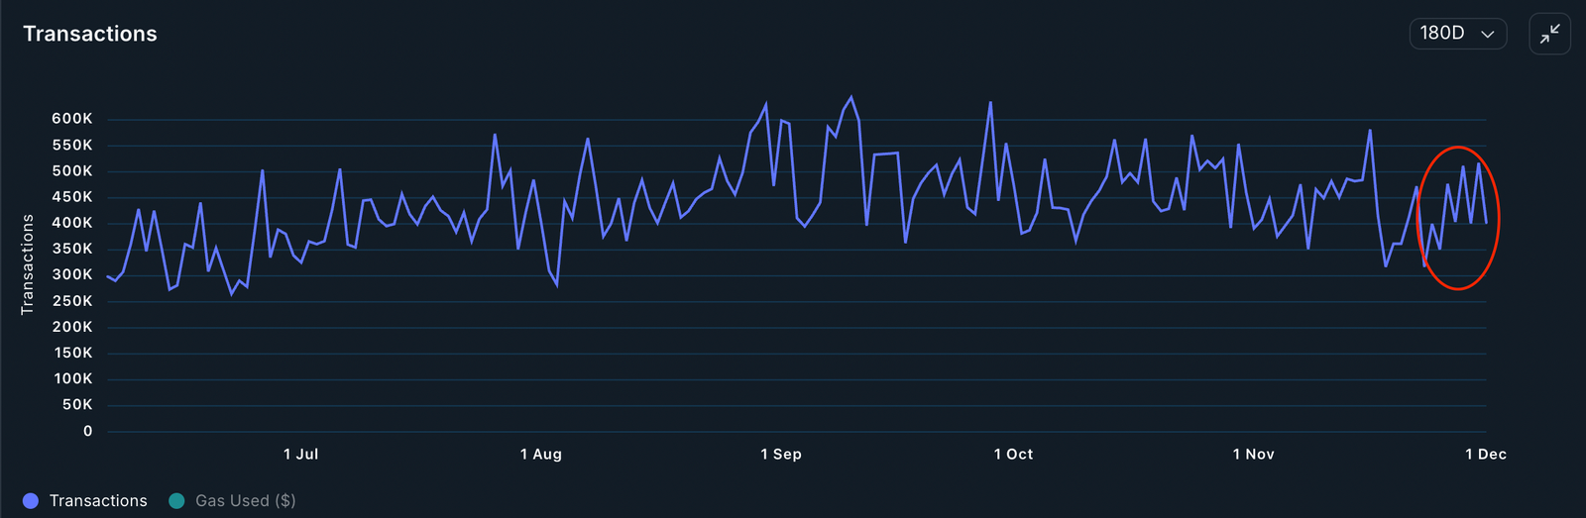The height and width of the screenshot is (518, 1586).
Task: Click the 0 y-axis baseline label
Action: [88, 431]
